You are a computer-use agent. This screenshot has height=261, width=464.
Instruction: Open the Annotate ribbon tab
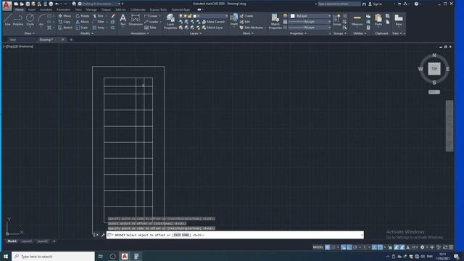(x=46, y=9)
